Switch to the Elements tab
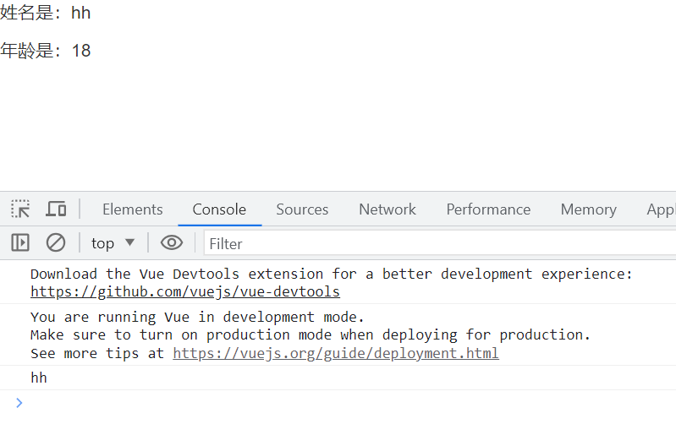The height and width of the screenshot is (424, 676). tap(132, 209)
